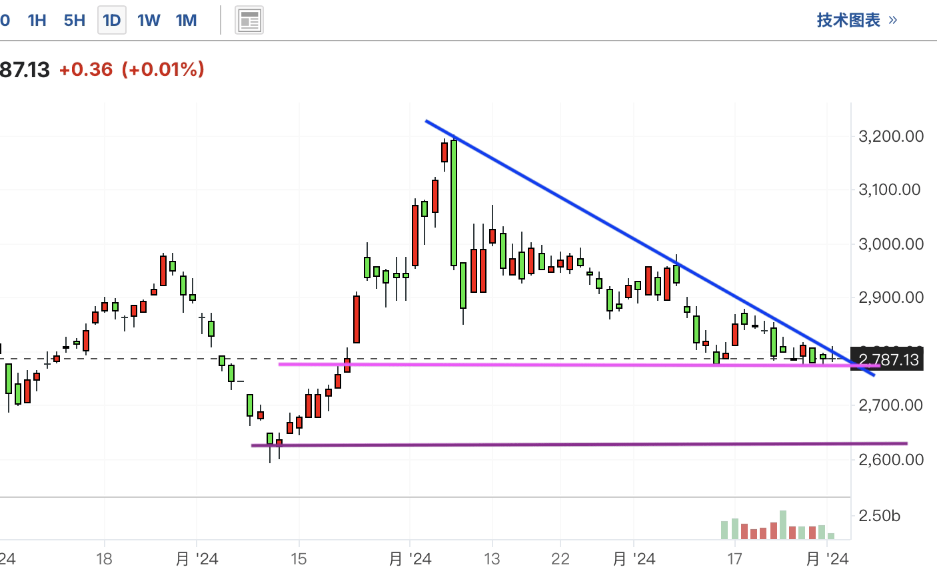Click the 2,900.00 price axis label
Image resolution: width=937 pixels, height=583 pixels.
[891, 297]
